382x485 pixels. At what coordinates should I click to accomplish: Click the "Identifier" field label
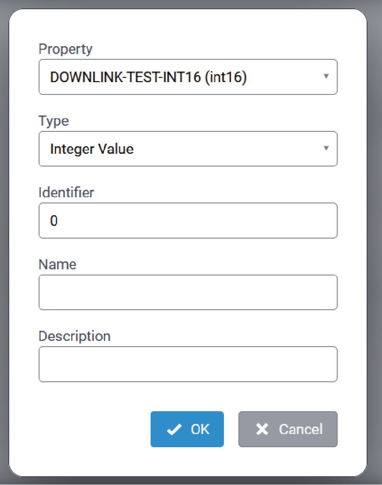[x=66, y=192]
